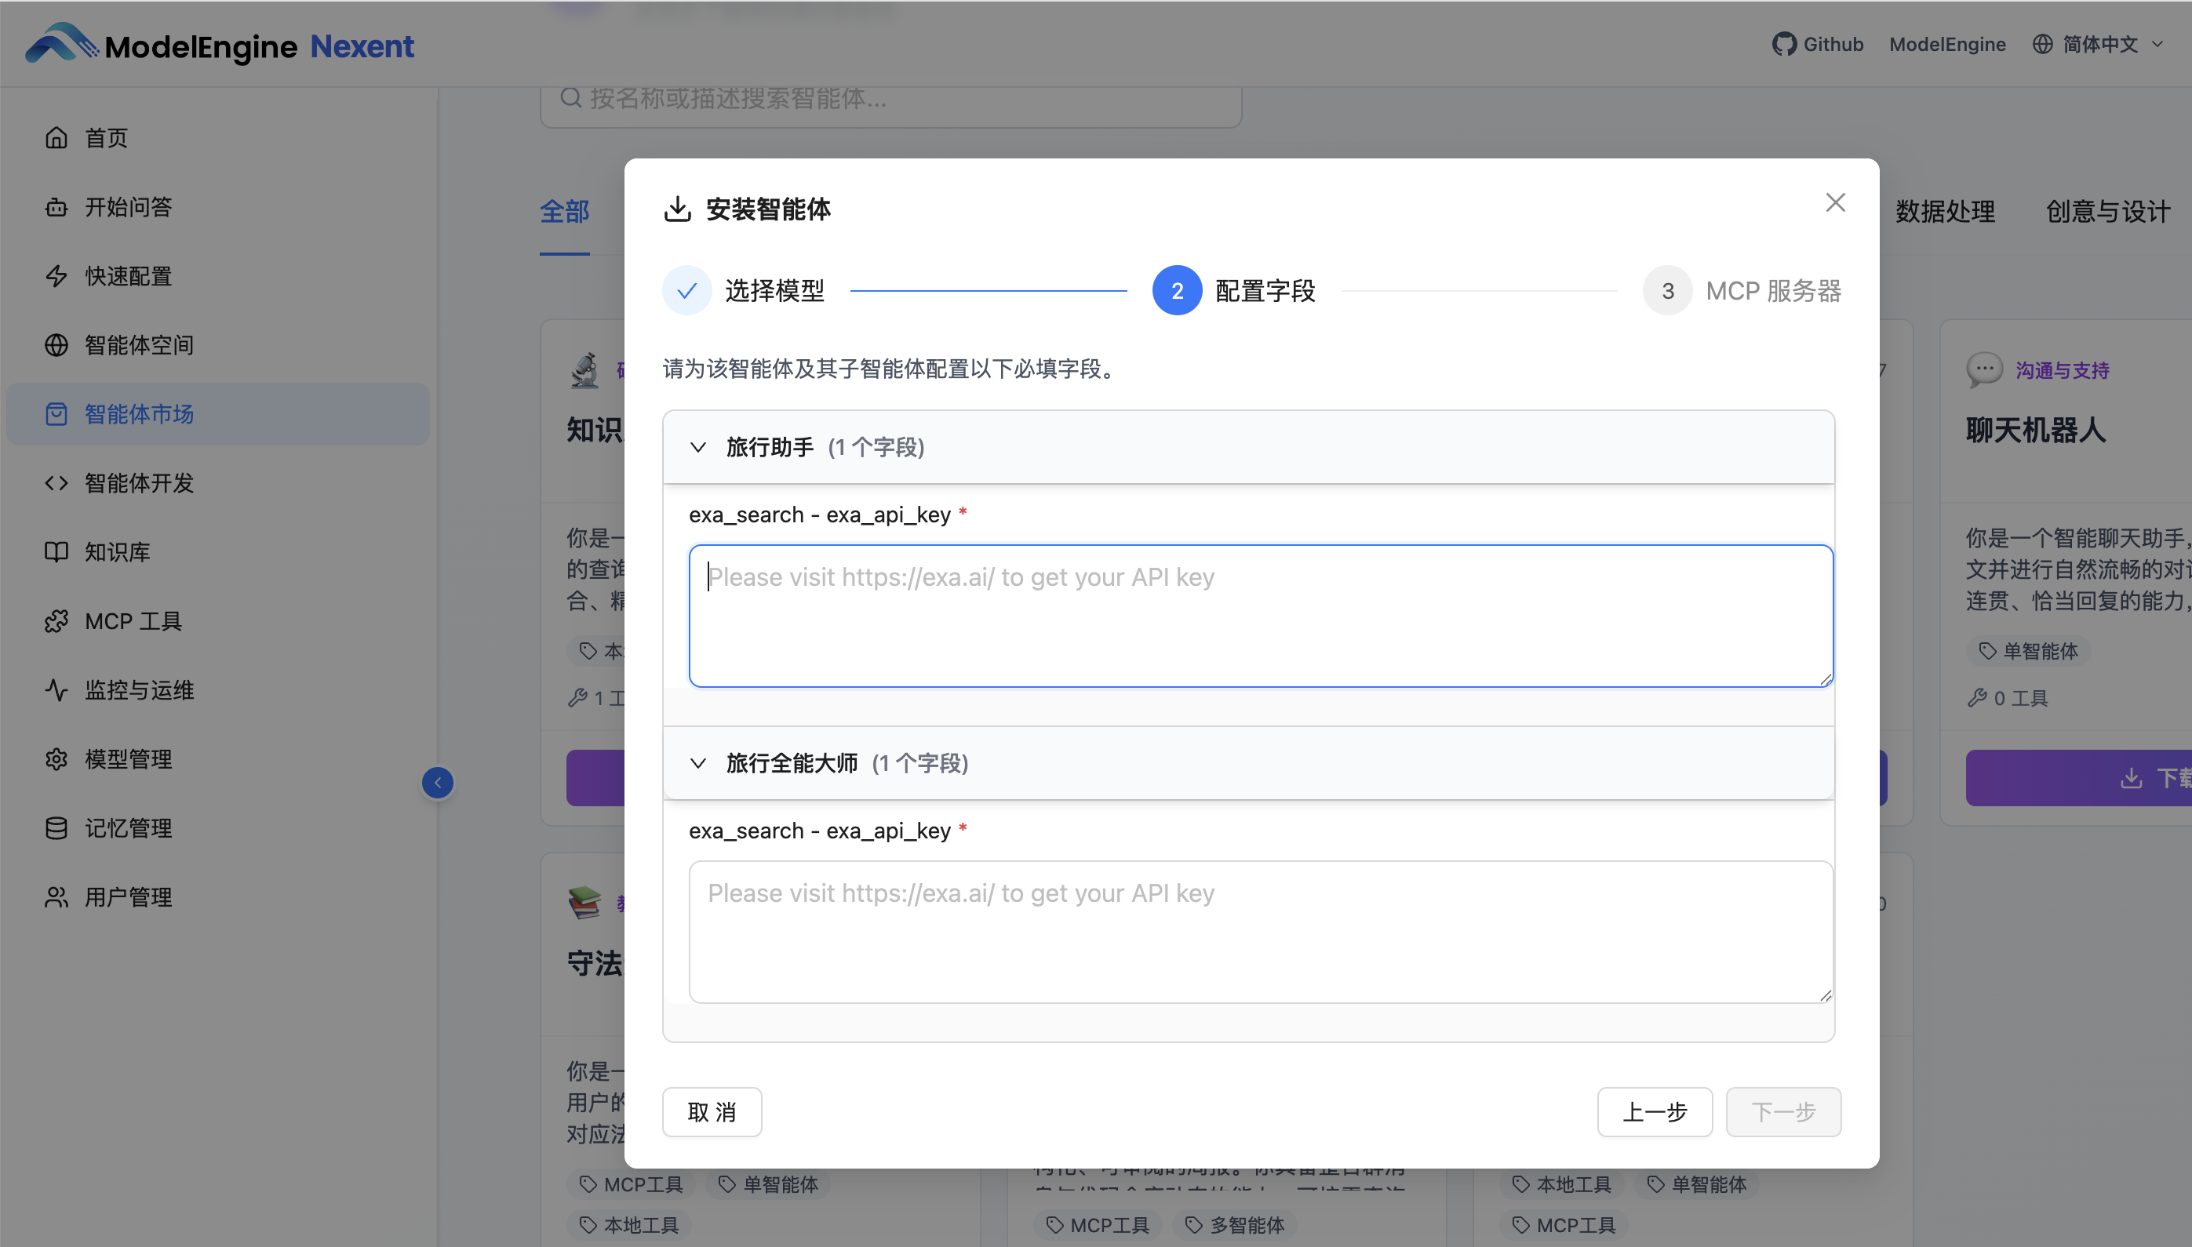Open the 知识库 book icon

[56, 552]
